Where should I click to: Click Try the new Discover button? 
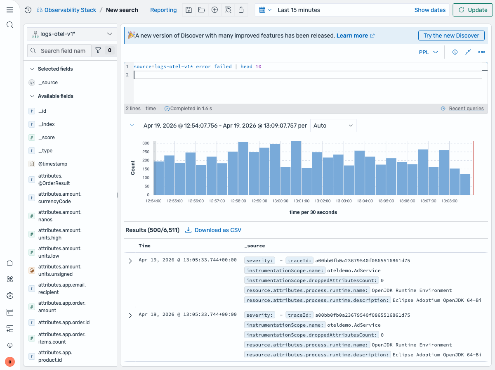[451, 36]
